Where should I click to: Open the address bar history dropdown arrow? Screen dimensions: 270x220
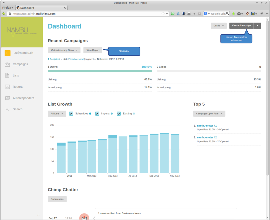[x=167, y=14]
